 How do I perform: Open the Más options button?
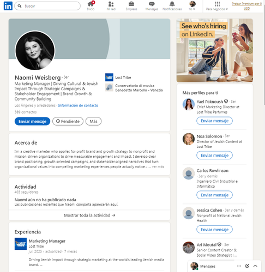[x=93, y=121]
